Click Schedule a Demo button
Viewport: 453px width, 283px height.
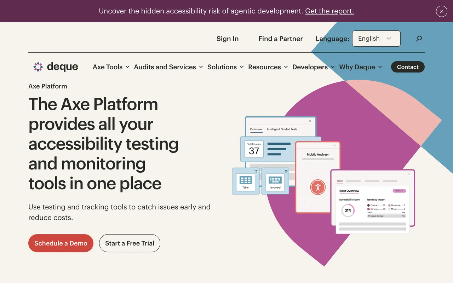tap(61, 243)
